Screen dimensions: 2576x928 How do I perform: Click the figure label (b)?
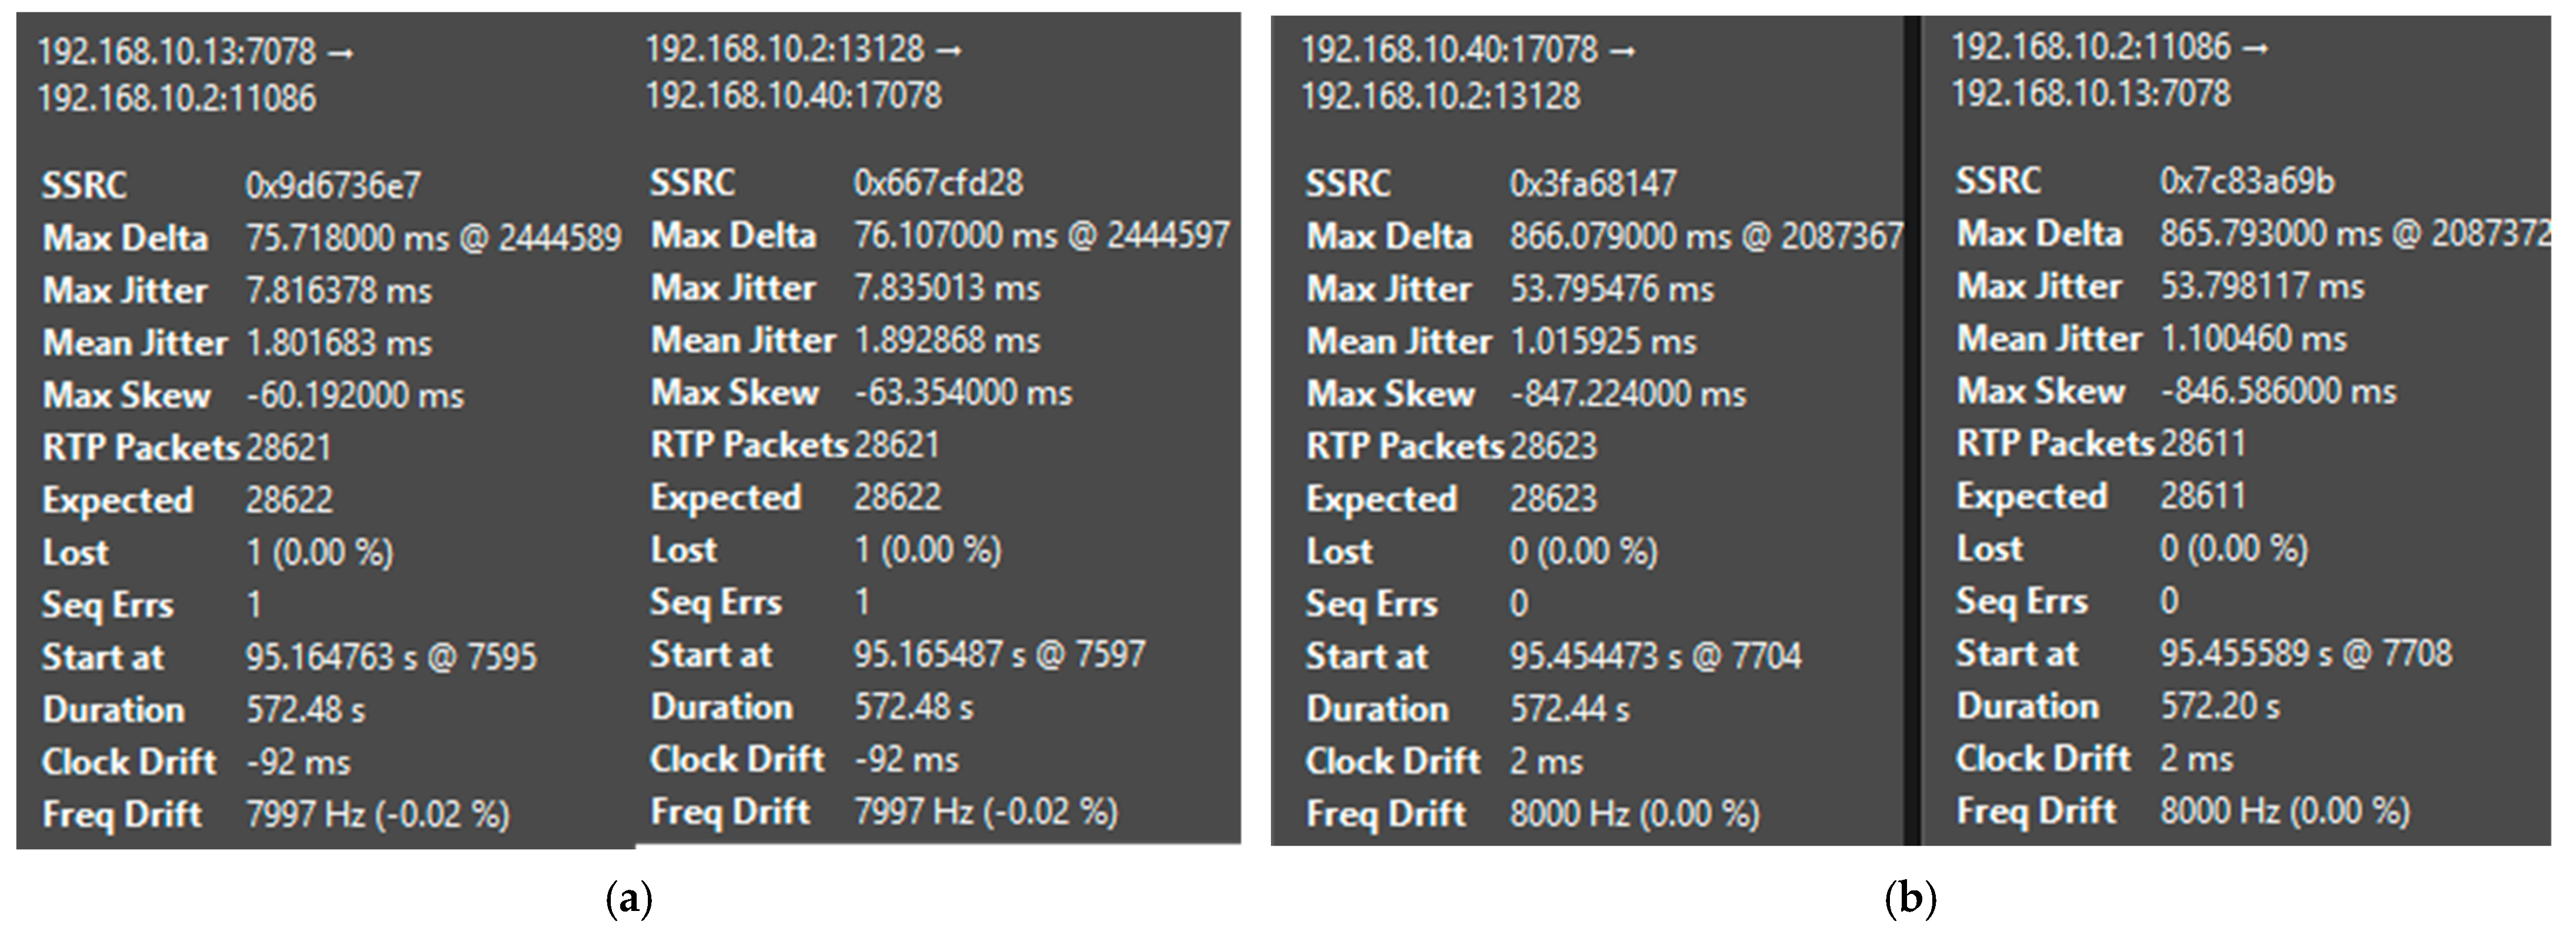click(x=1910, y=898)
